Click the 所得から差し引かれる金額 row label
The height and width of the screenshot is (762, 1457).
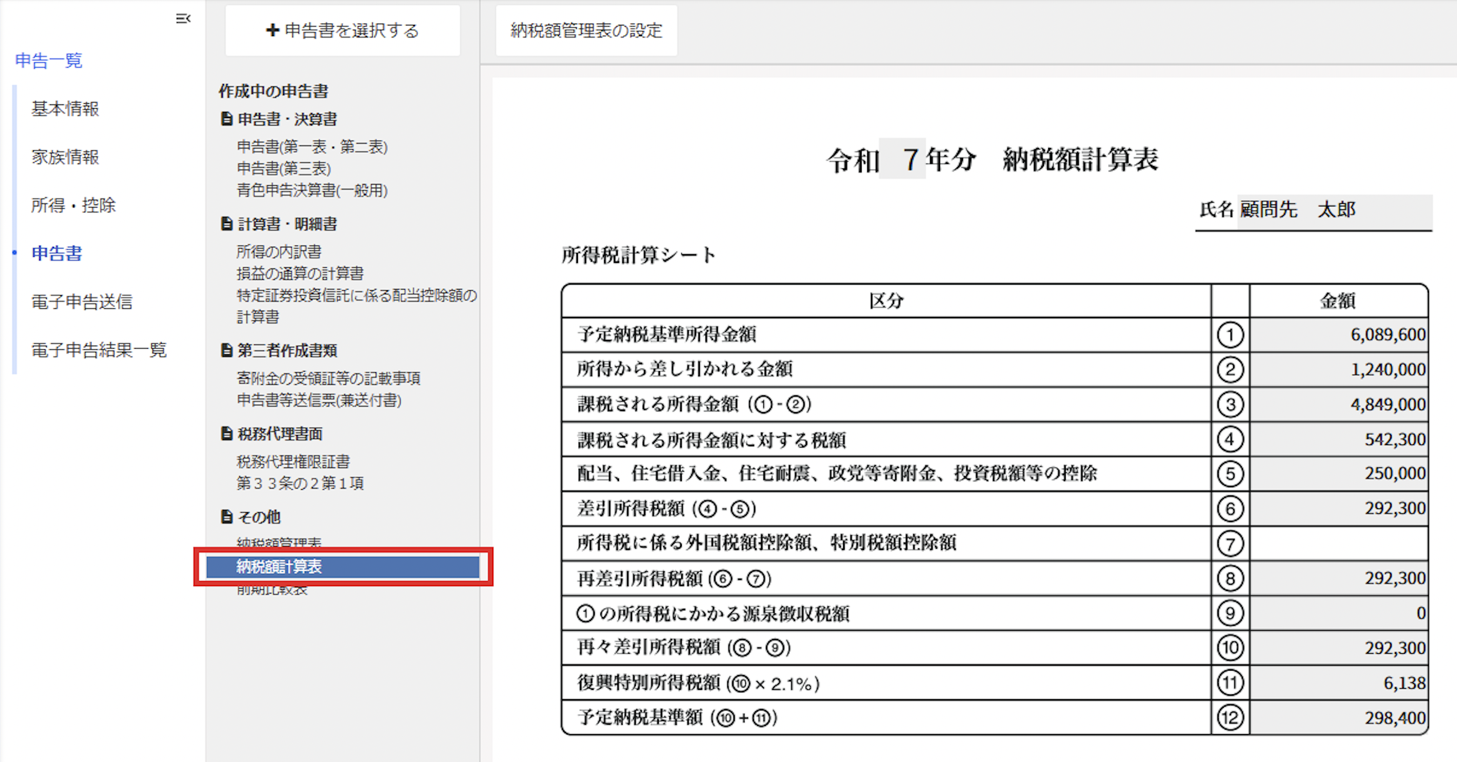tap(685, 369)
